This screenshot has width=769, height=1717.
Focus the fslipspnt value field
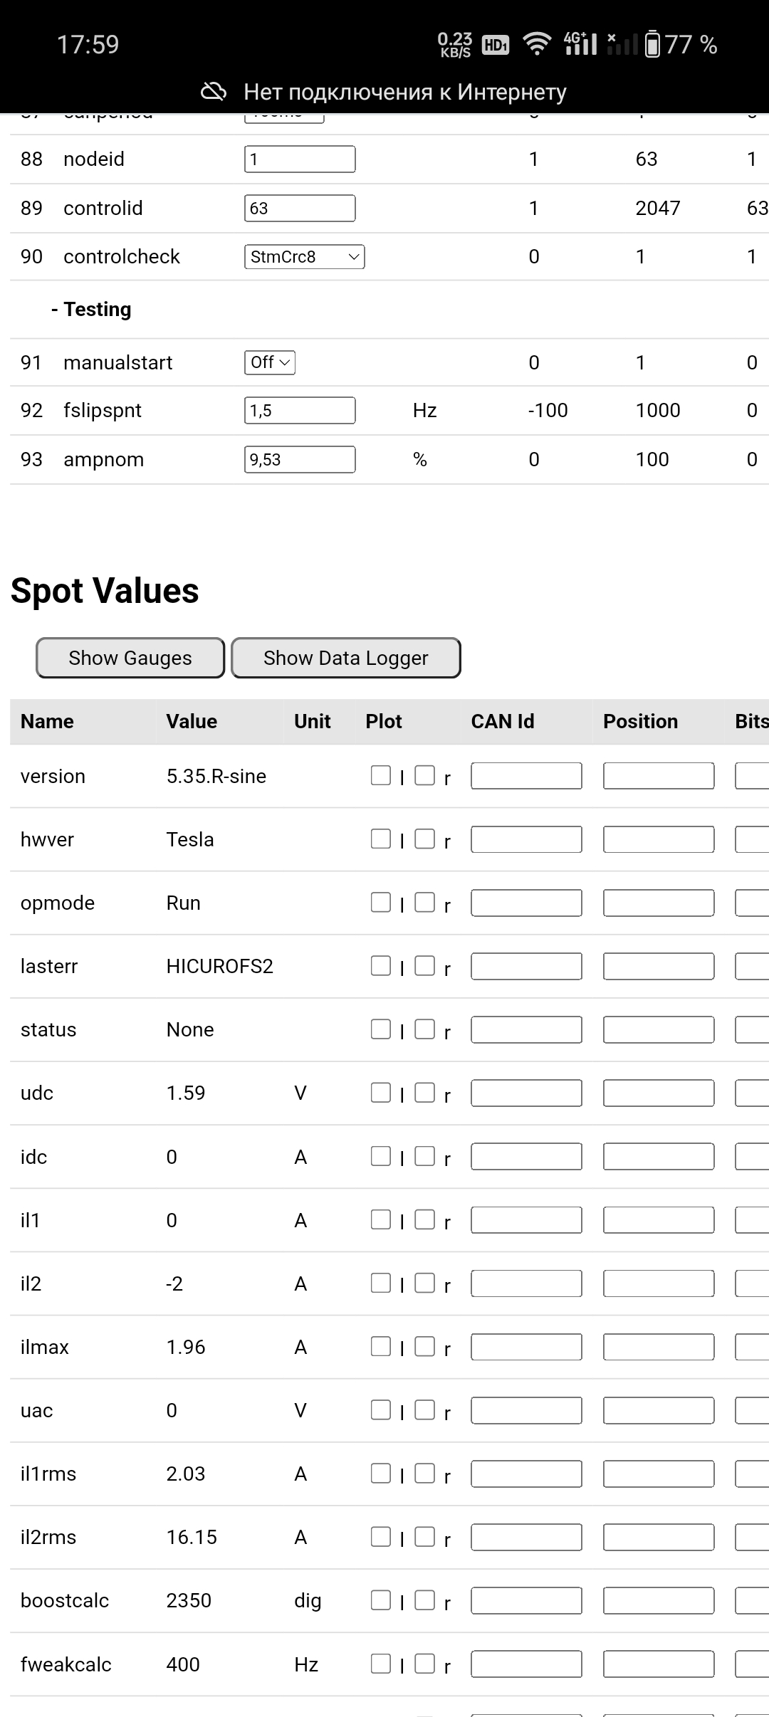[x=300, y=411]
